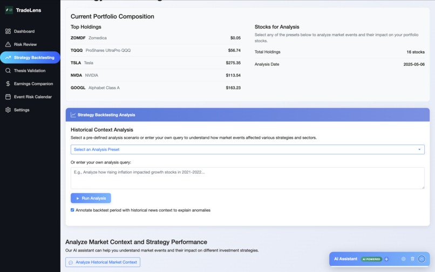Screen dimensions: 435x272
Task: Click the GOOGL ticker symbol
Action: click(x=78, y=88)
